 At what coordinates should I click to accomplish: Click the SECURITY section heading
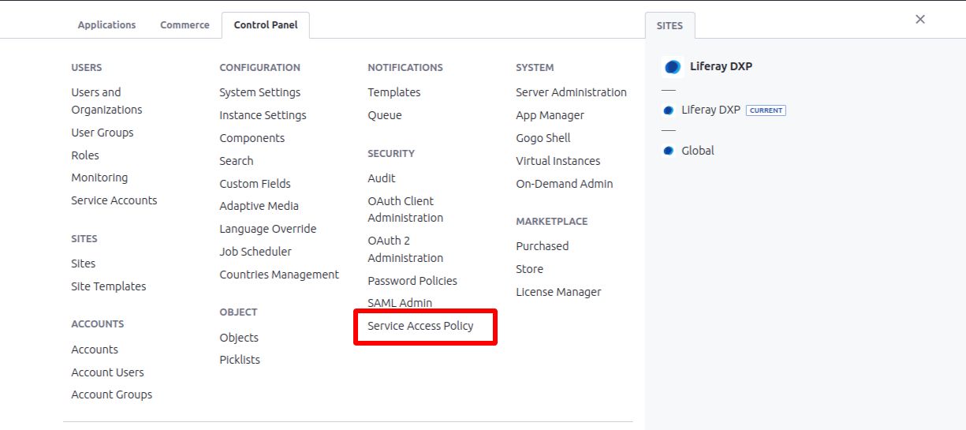[x=391, y=154]
